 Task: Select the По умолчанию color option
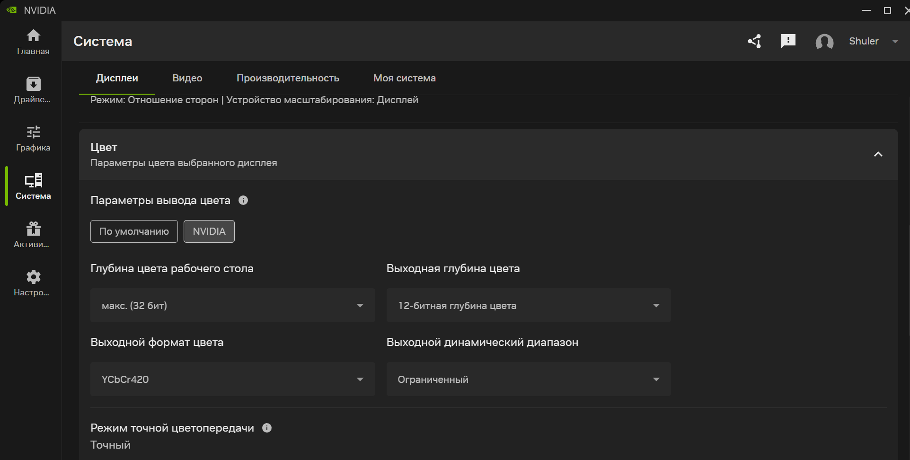tap(134, 231)
